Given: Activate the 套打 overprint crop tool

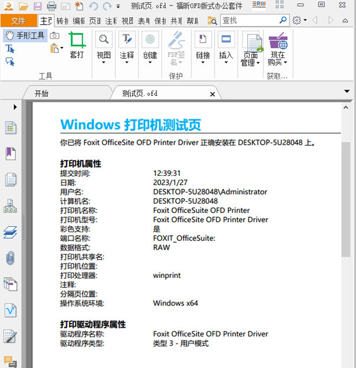Looking at the screenshot, I should [77, 45].
